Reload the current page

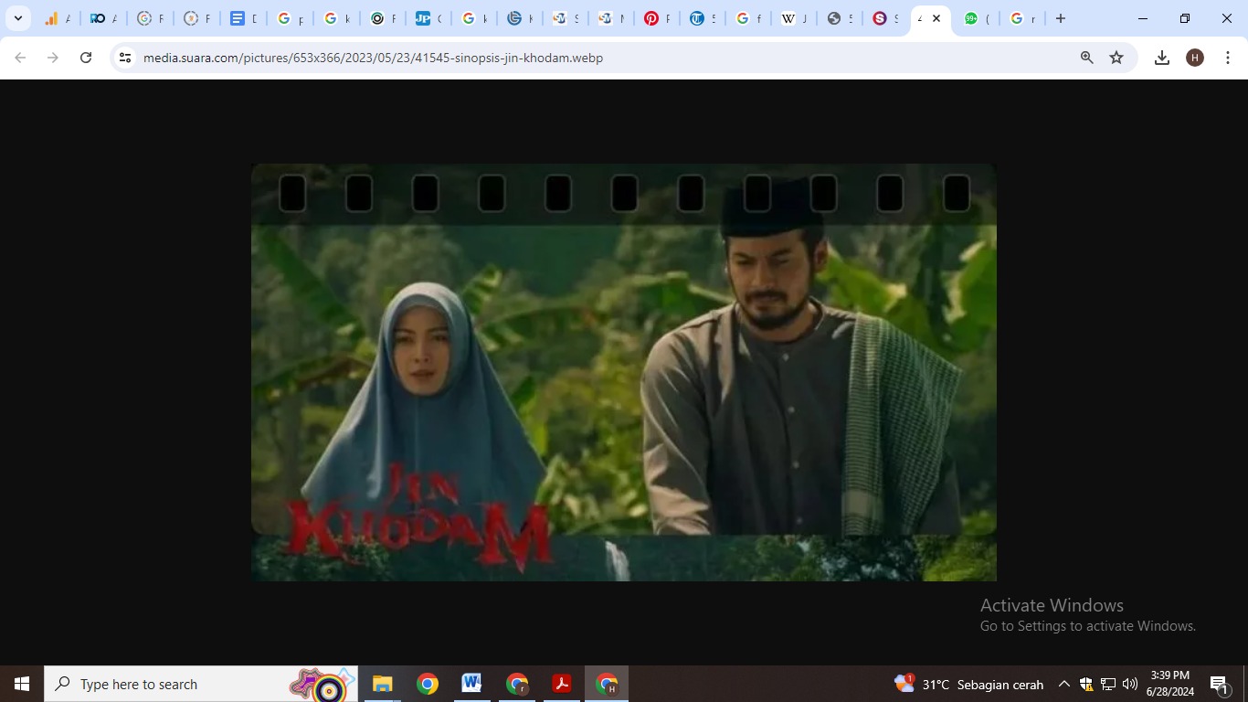coord(86,58)
